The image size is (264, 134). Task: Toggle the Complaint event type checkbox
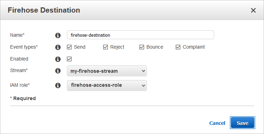[178, 47]
